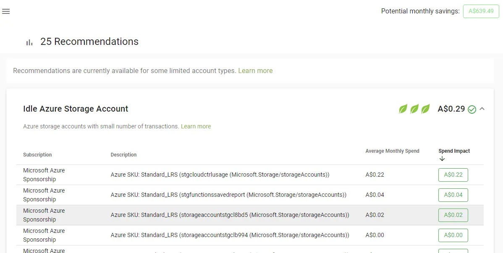Click the bar chart icon beside 25 Recommendations
503x253 pixels.
tap(29, 42)
